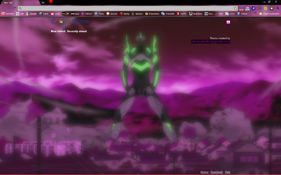The width and height of the screenshot is (281, 175).
Task: Open the wrench settings menu
Action: click(x=278, y=8)
